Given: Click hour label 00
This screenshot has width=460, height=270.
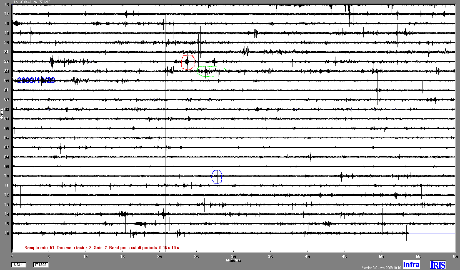Looking at the screenshot, I should coord(6,81).
